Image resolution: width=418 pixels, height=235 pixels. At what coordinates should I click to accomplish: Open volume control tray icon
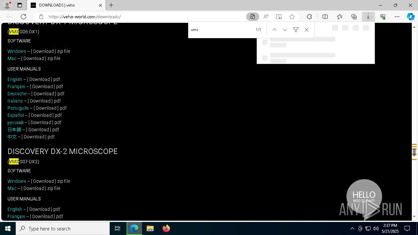[376, 228]
